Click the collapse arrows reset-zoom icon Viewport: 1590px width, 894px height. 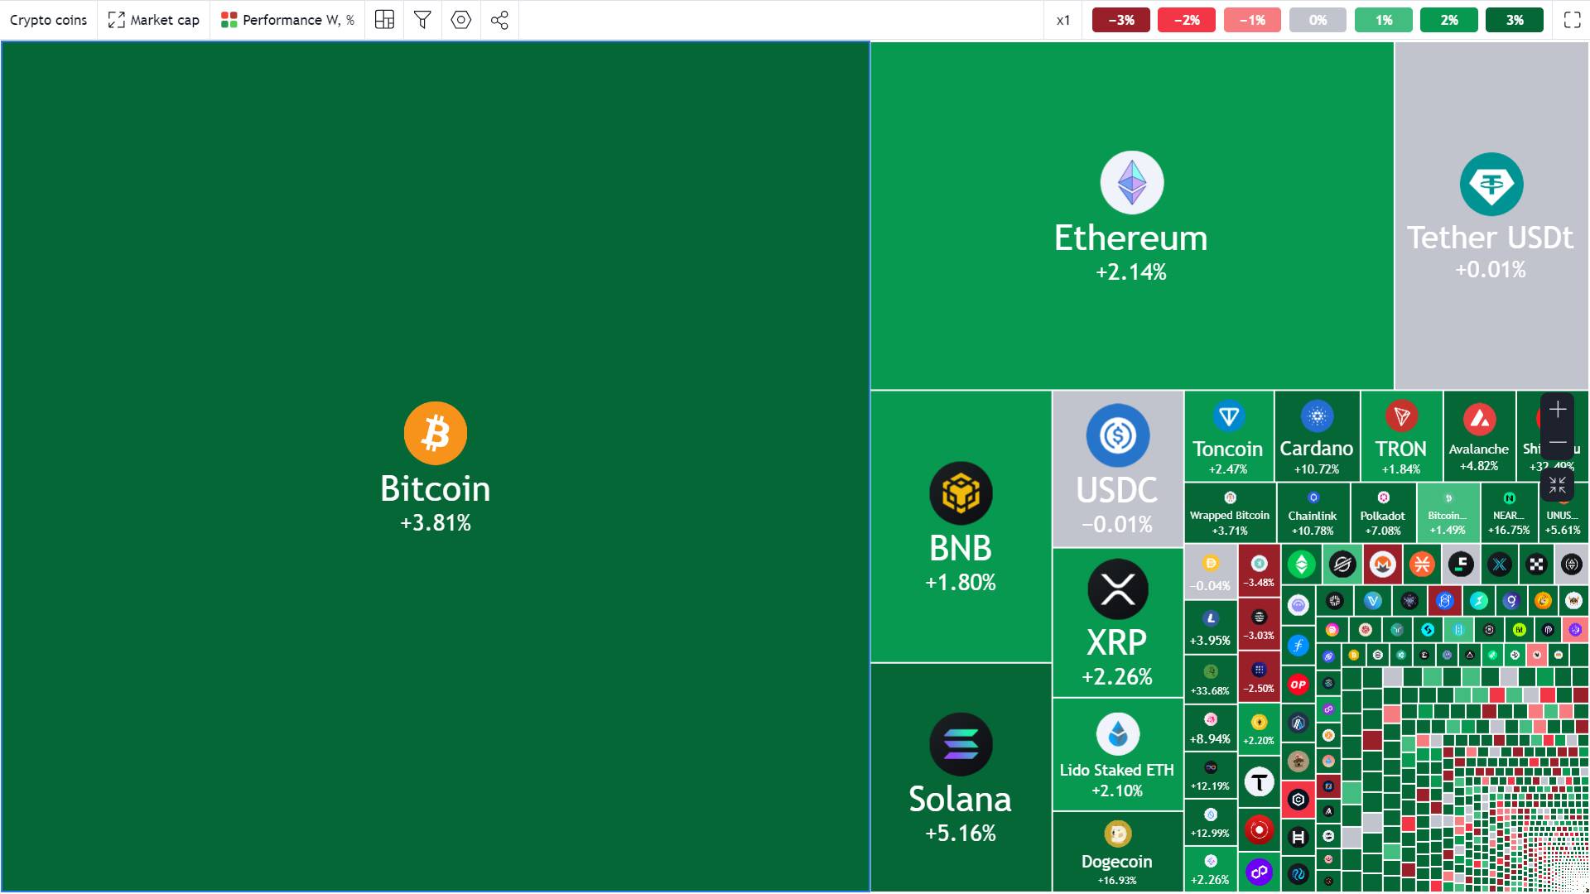tap(1558, 485)
